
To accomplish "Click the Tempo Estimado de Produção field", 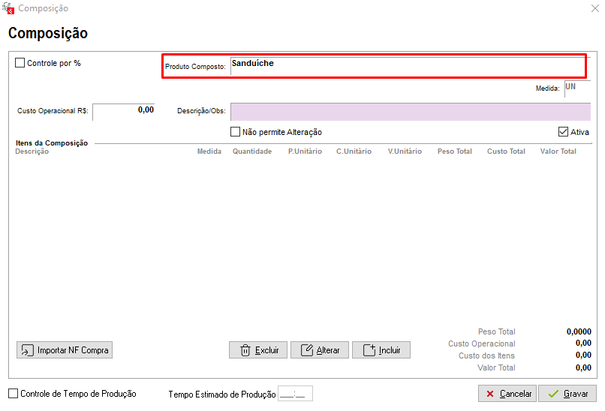I will pyautogui.click(x=295, y=394).
